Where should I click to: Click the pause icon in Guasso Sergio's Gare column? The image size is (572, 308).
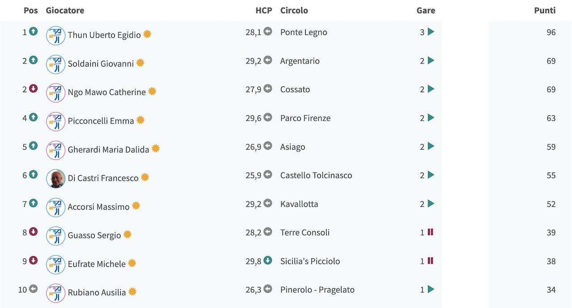click(x=431, y=232)
